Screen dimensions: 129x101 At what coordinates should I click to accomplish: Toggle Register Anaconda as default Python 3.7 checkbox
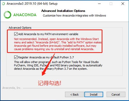click(16, 57)
